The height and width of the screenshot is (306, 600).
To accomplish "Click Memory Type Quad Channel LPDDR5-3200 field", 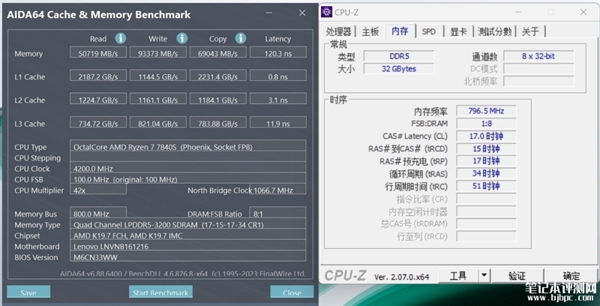I will click(x=188, y=223).
